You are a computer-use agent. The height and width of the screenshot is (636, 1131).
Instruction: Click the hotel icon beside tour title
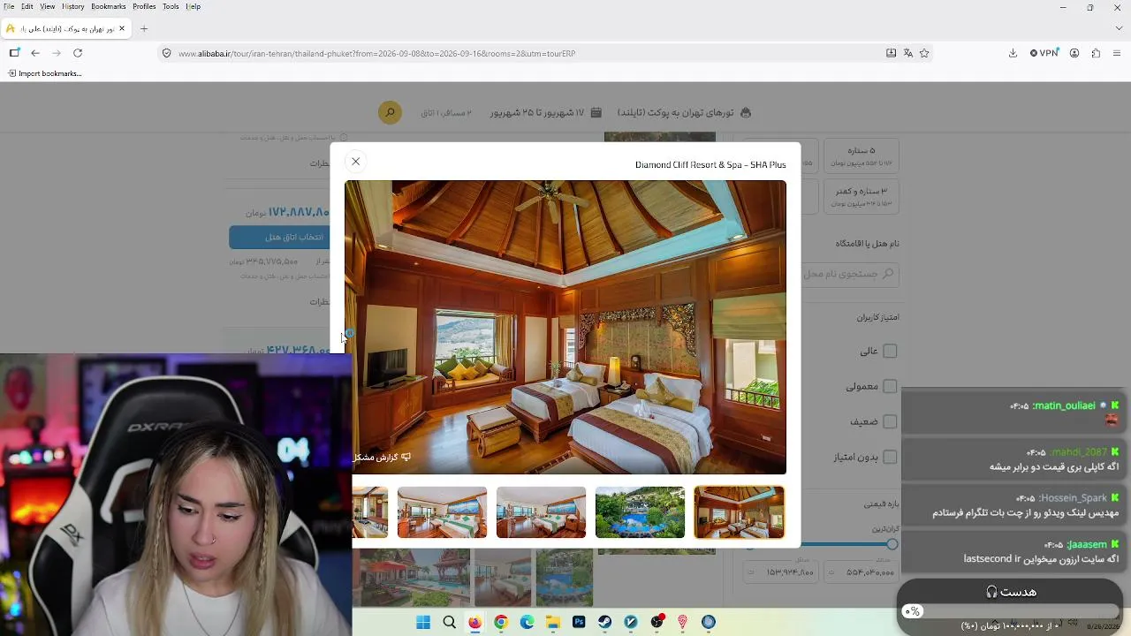745,113
